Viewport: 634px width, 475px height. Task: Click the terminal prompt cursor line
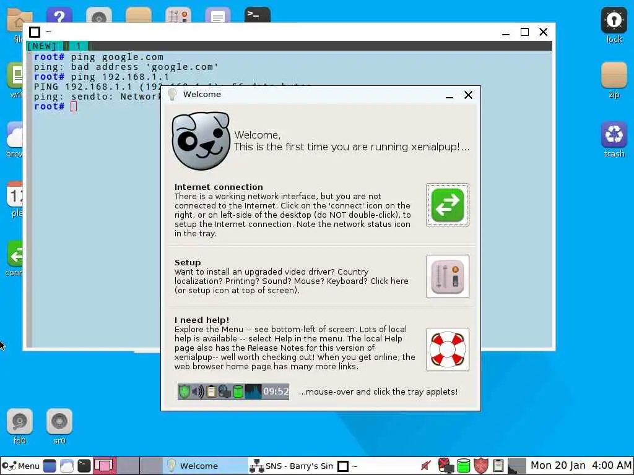[x=55, y=106]
